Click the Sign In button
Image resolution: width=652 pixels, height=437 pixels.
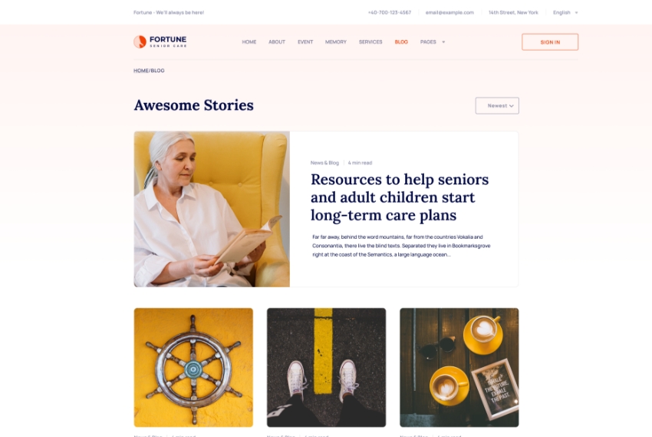(x=550, y=42)
